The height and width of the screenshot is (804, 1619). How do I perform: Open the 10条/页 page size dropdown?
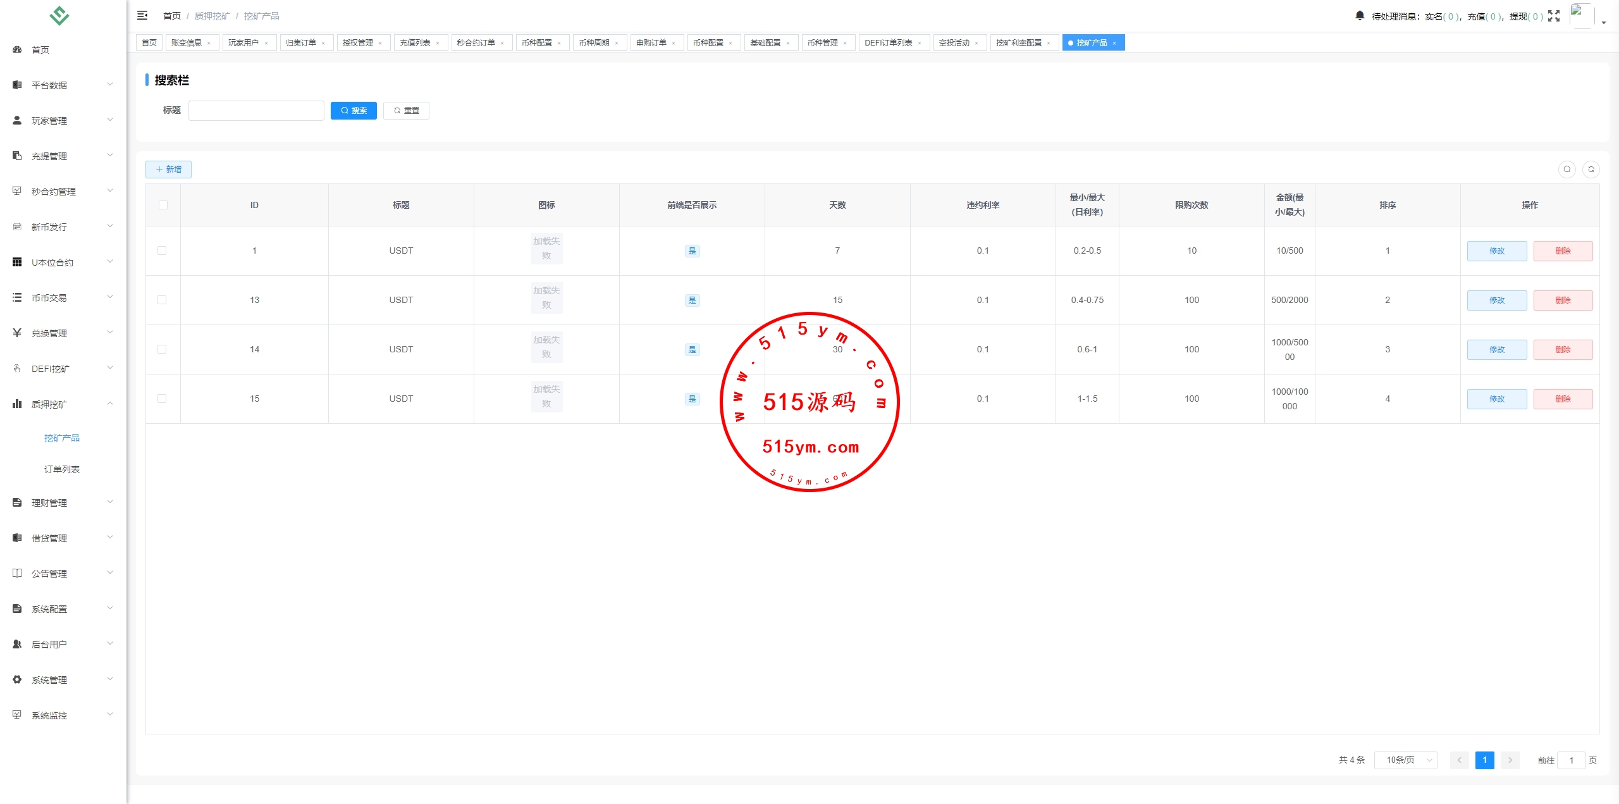click(1405, 760)
